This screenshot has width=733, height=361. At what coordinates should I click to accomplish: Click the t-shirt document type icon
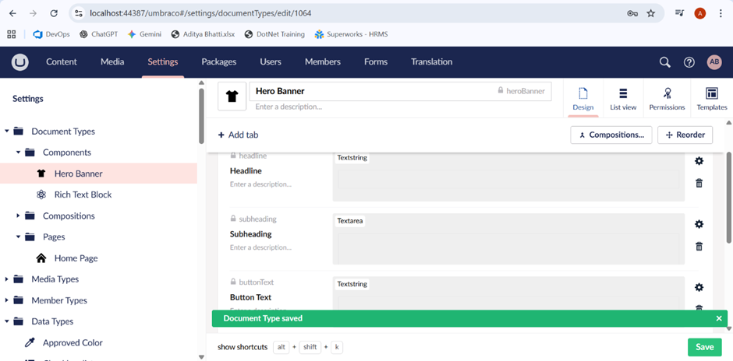(232, 96)
